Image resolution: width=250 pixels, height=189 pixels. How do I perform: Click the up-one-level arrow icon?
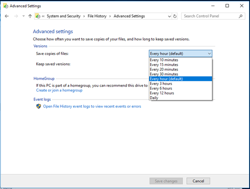(30, 16)
